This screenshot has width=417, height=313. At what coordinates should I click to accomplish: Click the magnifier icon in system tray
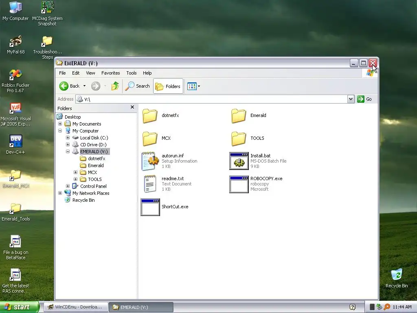coord(387,307)
